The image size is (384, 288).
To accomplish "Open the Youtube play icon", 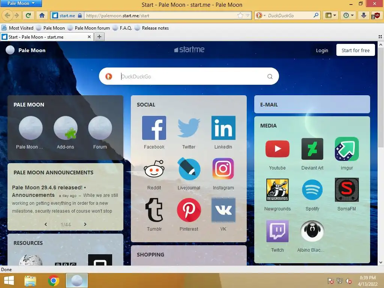I will (x=277, y=148).
